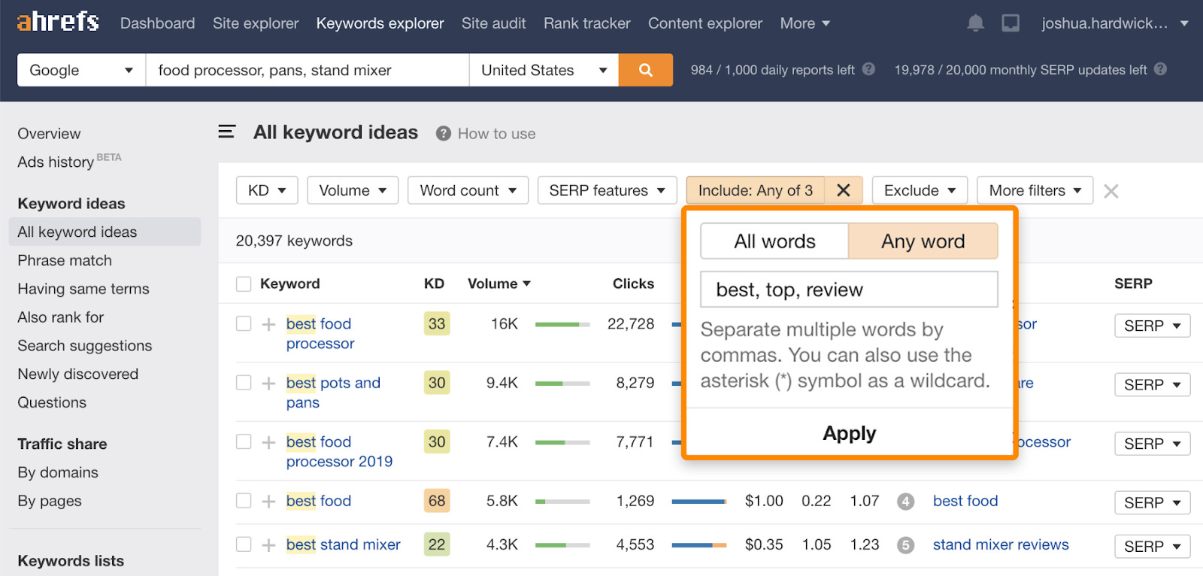Check the box for 'best food processor' row
Image resolution: width=1203 pixels, height=576 pixels.
tap(244, 323)
